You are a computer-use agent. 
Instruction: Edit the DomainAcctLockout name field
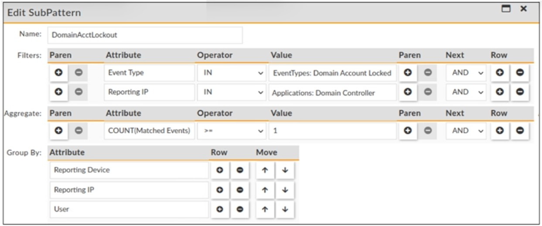(144, 35)
